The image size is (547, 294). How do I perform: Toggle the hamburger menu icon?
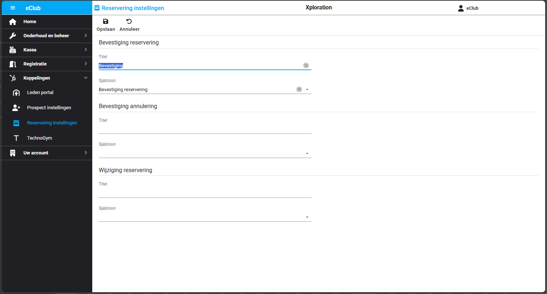tap(13, 8)
